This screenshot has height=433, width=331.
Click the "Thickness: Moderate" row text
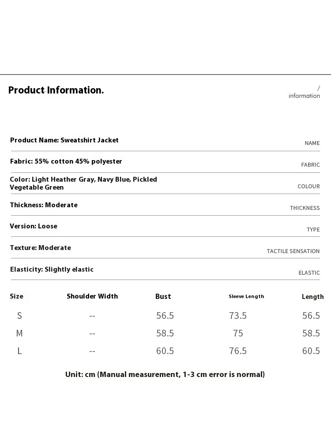point(44,205)
